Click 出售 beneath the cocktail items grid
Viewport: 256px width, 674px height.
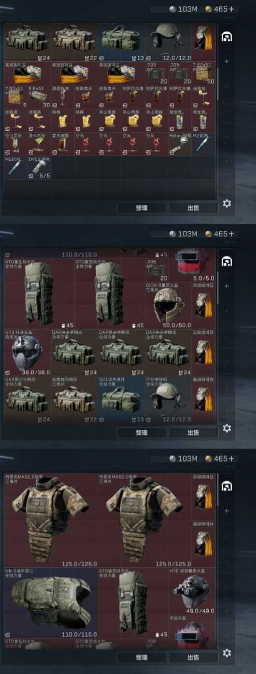coord(193,208)
